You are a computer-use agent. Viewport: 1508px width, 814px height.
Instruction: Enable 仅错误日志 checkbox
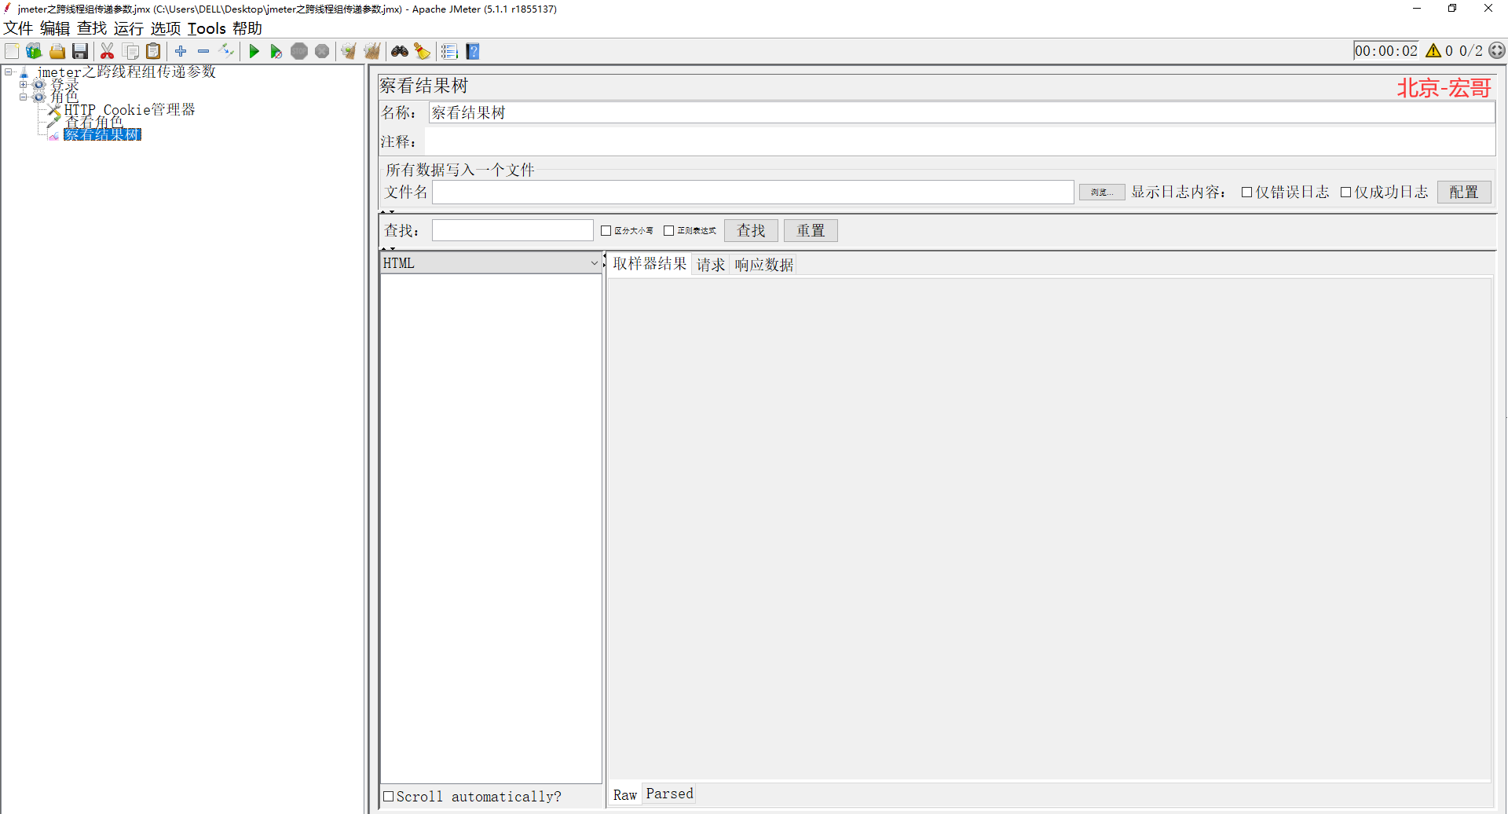click(1246, 192)
